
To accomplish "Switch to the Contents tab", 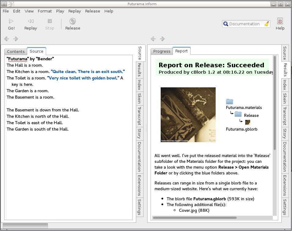I will [x=16, y=51].
